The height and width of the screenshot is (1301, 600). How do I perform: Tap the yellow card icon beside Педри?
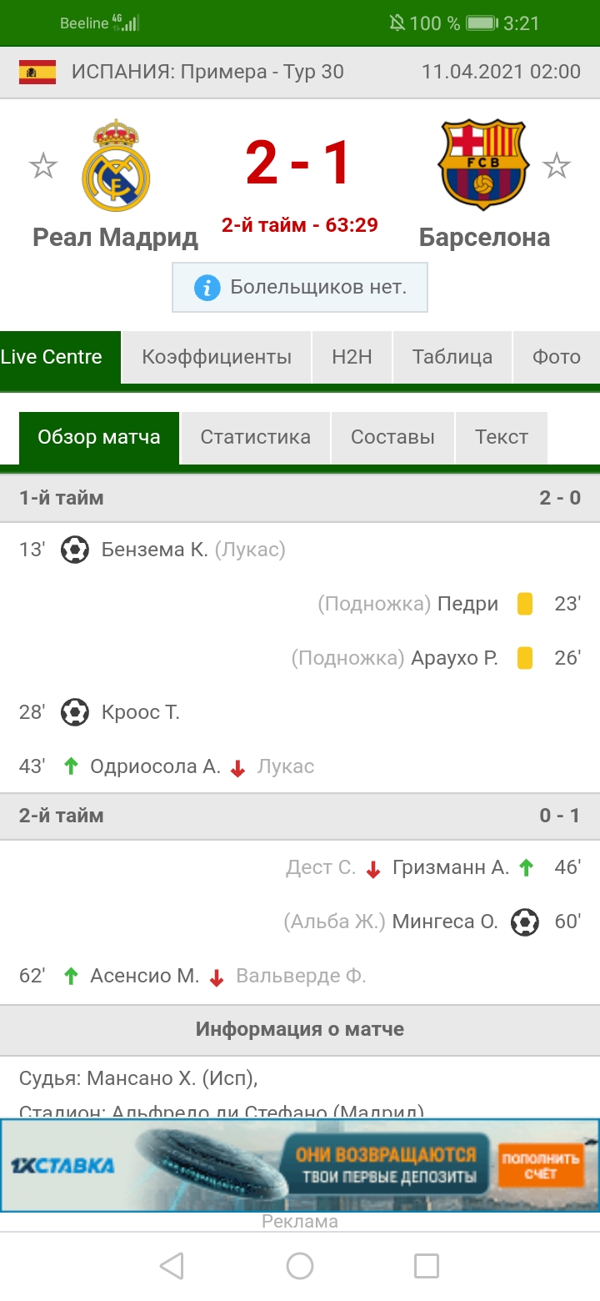coord(525,604)
